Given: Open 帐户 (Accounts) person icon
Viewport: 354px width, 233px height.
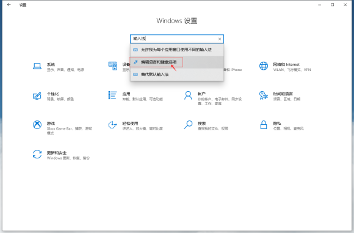Looking at the screenshot, I should 188,95.
